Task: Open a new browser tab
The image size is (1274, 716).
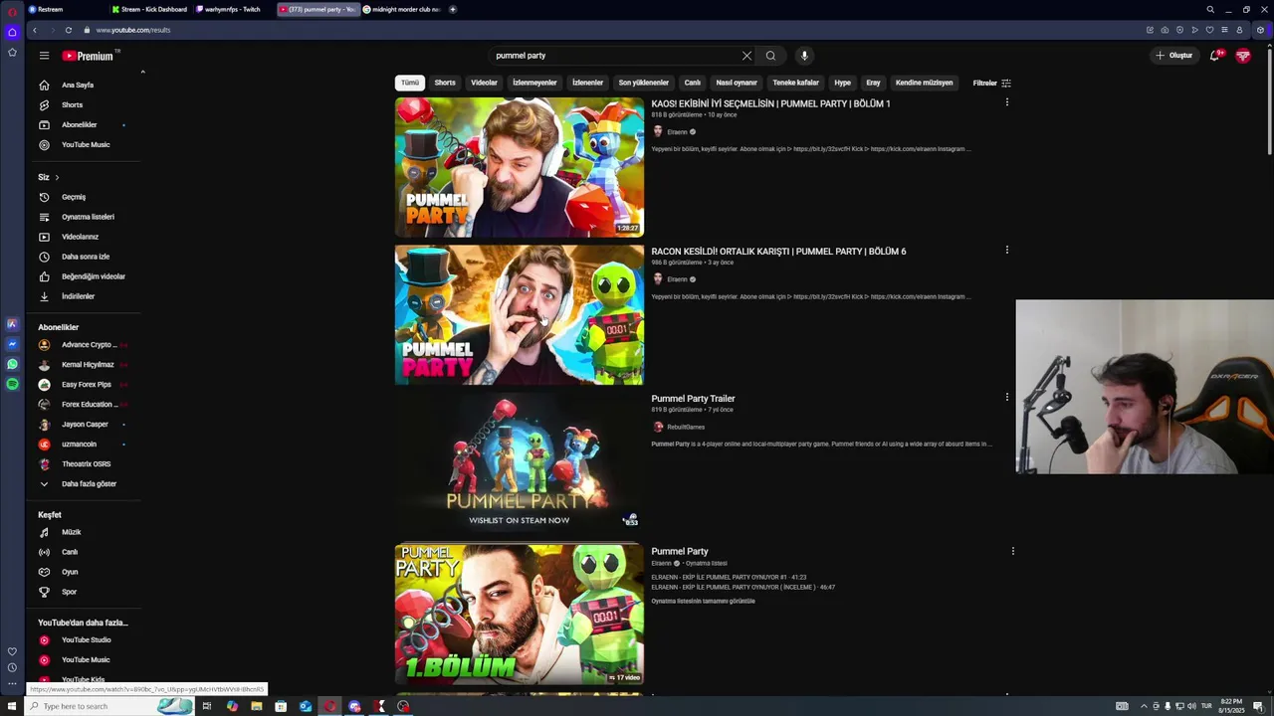Action: [453, 9]
